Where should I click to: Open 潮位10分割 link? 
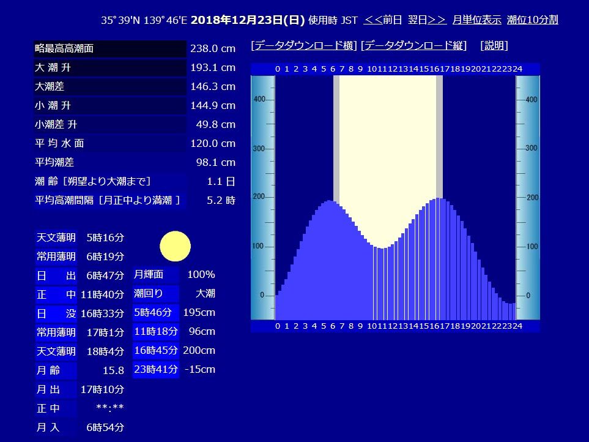point(532,20)
